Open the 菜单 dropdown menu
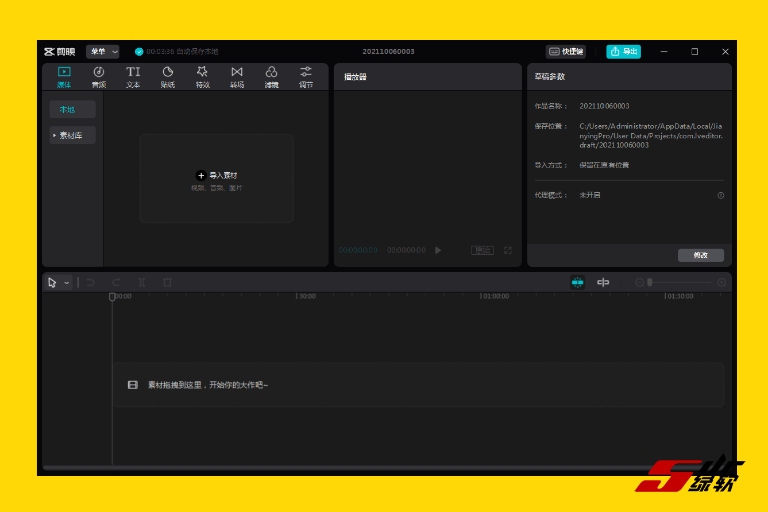 point(103,52)
